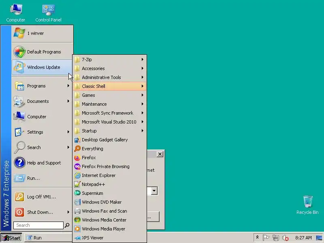Expand Administrative Tools folder
This screenshot has width=324, height=243.
[x=109, y=77]
